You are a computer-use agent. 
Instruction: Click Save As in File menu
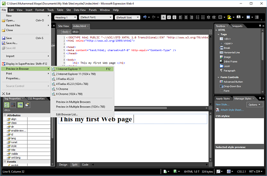[25, 43]
